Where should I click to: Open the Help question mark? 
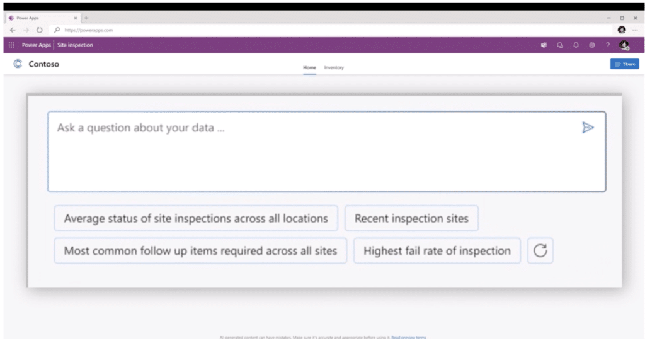[607, 45]
